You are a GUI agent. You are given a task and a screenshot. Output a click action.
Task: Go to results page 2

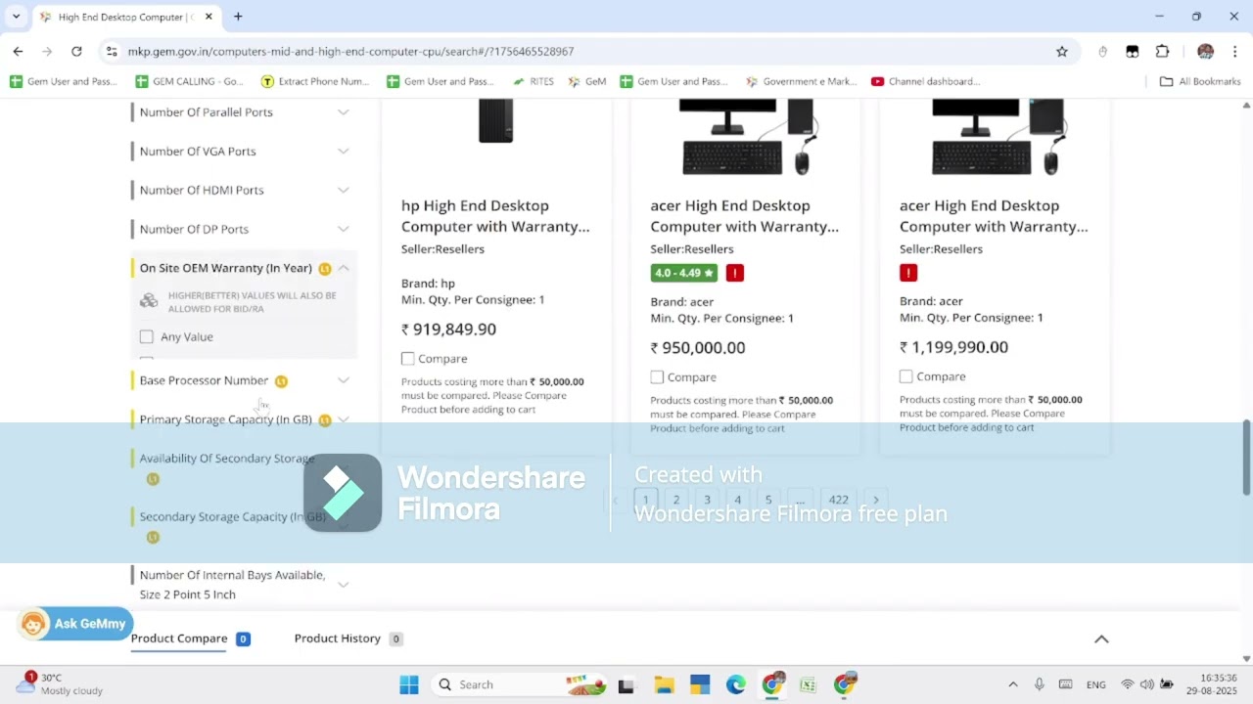pos(675,500)
